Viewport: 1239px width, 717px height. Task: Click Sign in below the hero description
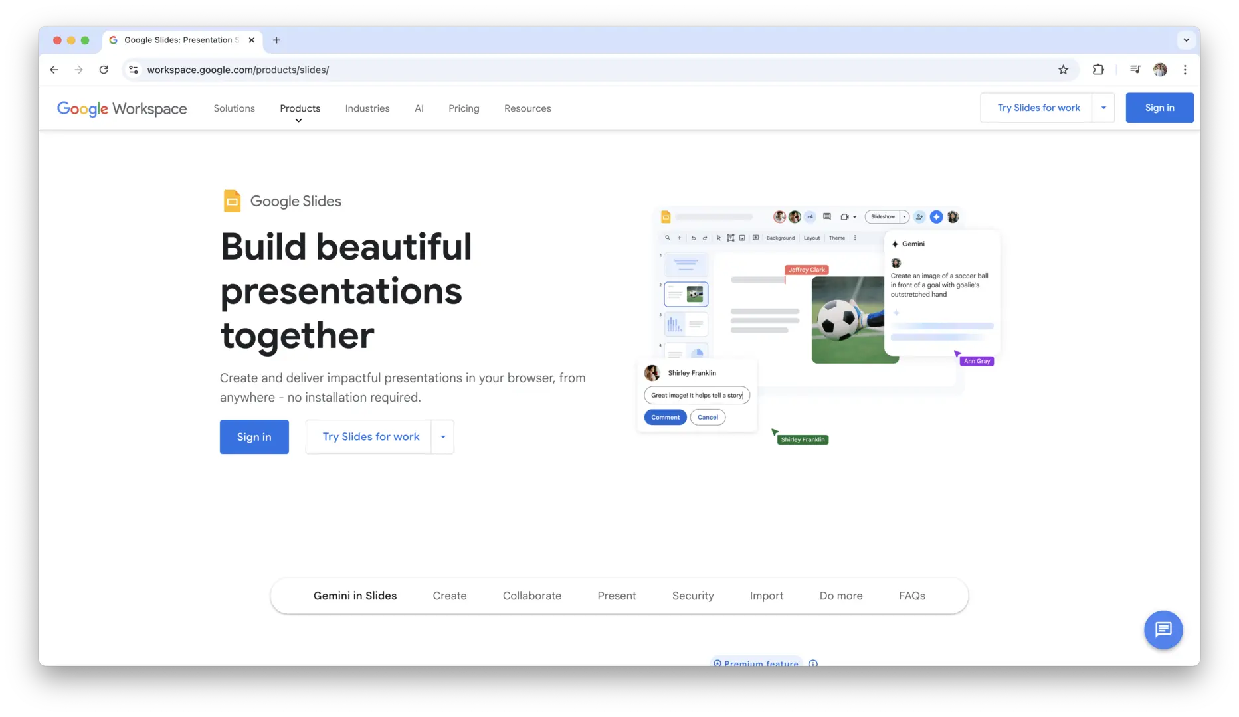coord(254,437)
